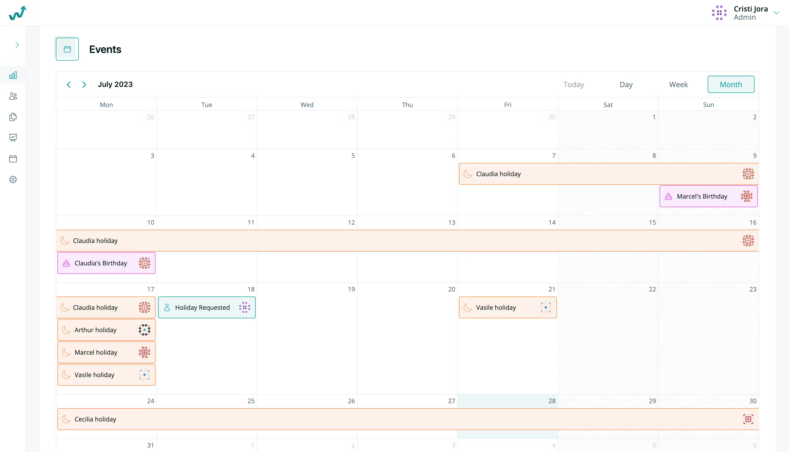789x452 pixels.
Task: Expand the collapsed sidebar chevron
Action: pyautogui.click(x=17, y=45)
